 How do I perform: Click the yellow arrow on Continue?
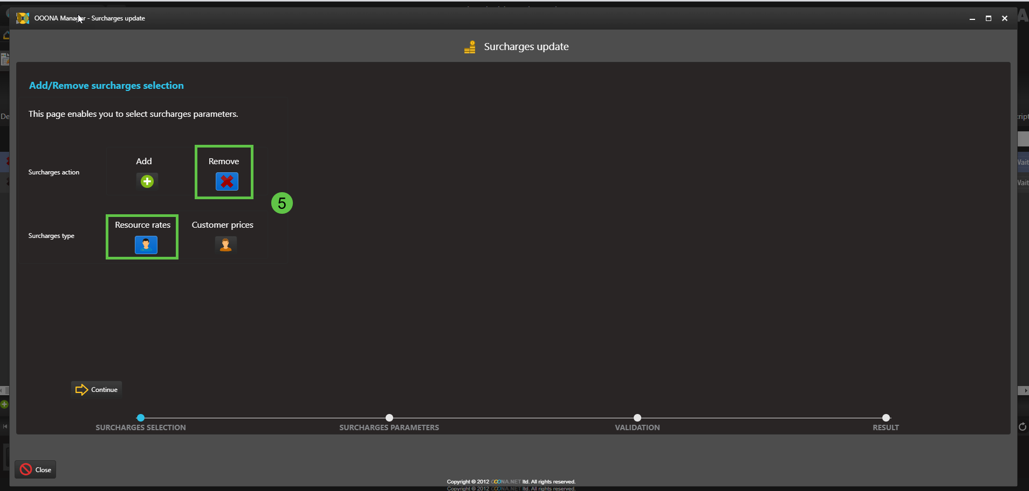(81, 390)
